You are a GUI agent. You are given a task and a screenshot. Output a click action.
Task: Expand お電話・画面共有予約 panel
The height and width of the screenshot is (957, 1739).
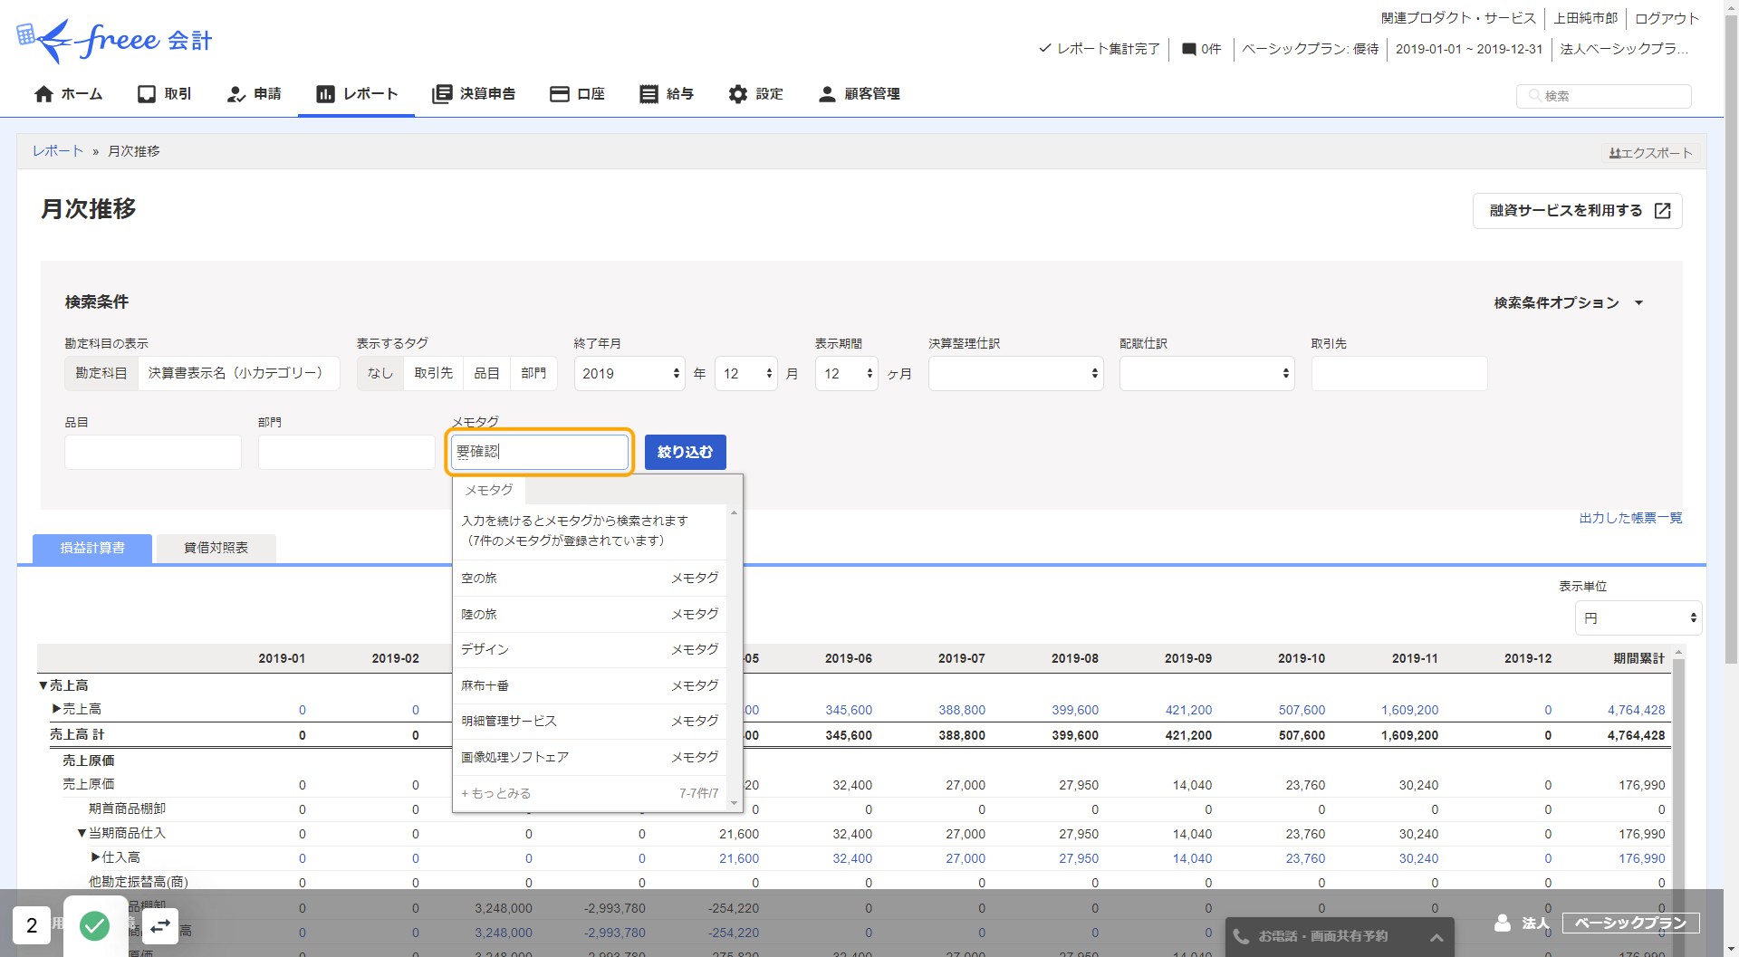pos(1340,936)
